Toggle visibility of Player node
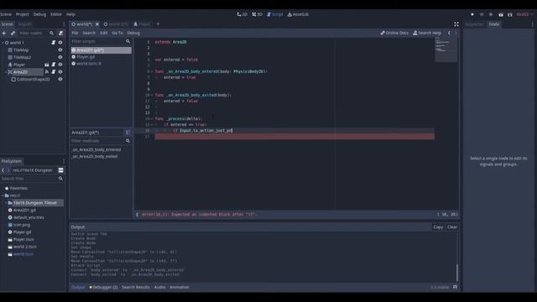The height and width of the screenshot is (302, 537). (60, 65)
